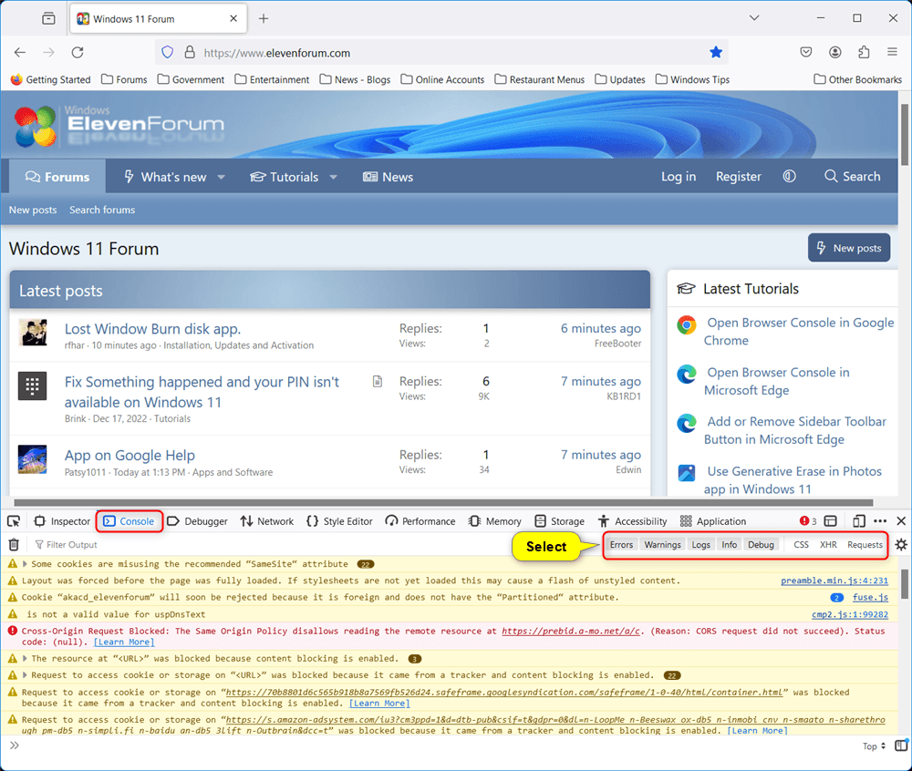Click the Filter Output input field
This screenshot has height=771, width=912.
(267, 544)
